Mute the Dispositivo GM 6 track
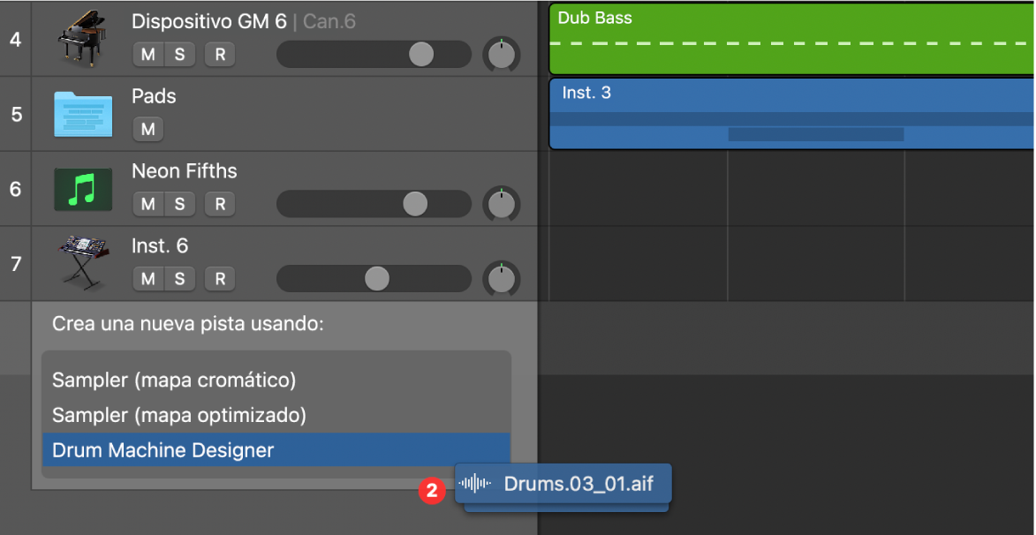Image resolution: width=1036 pixels, height=535 pixels. [x=147, y=54]
